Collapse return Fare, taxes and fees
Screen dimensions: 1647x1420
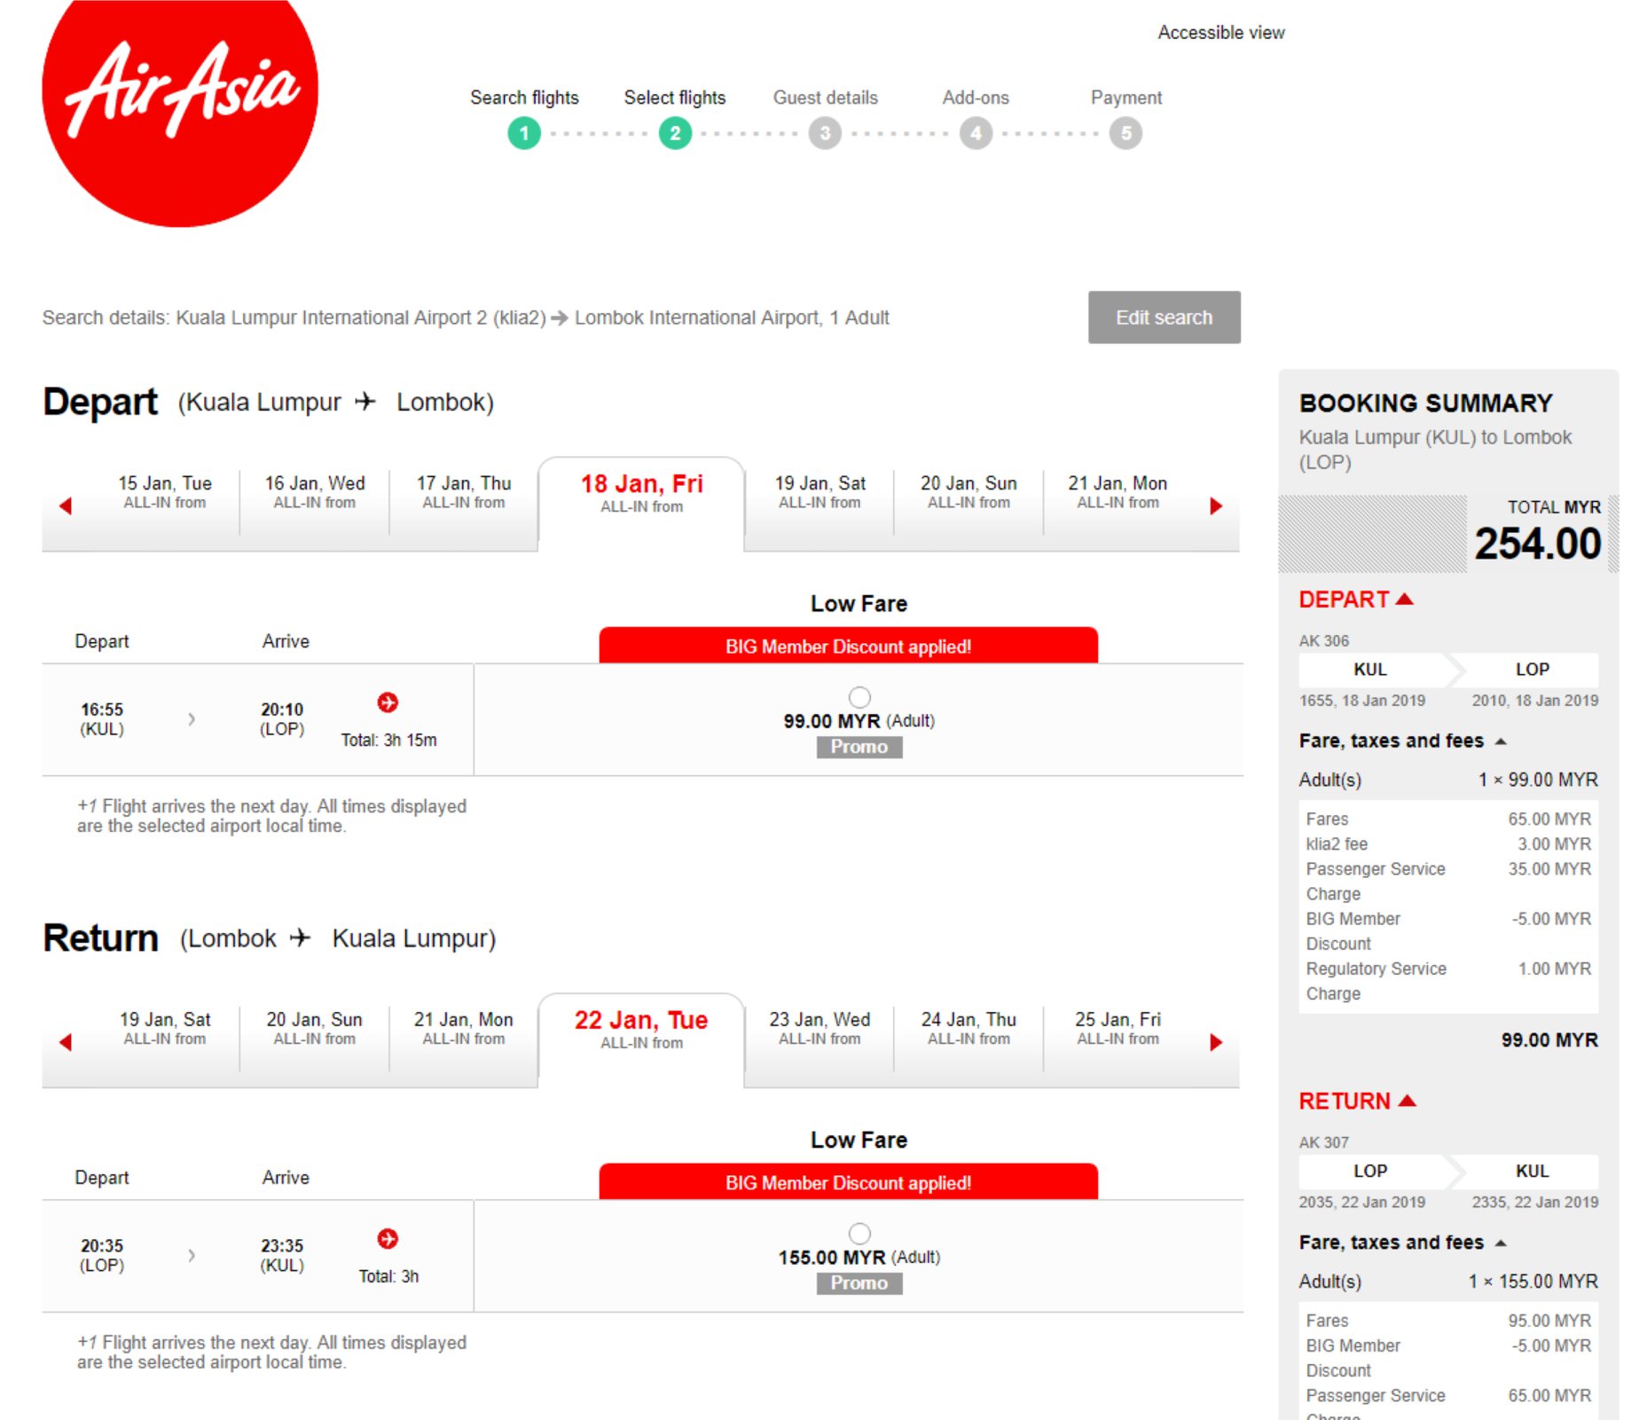tap(1403, 1242)
